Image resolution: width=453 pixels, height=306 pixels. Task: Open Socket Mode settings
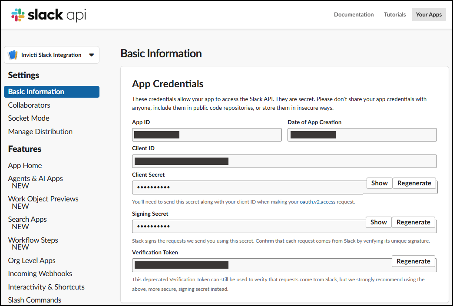pos(29,118)
